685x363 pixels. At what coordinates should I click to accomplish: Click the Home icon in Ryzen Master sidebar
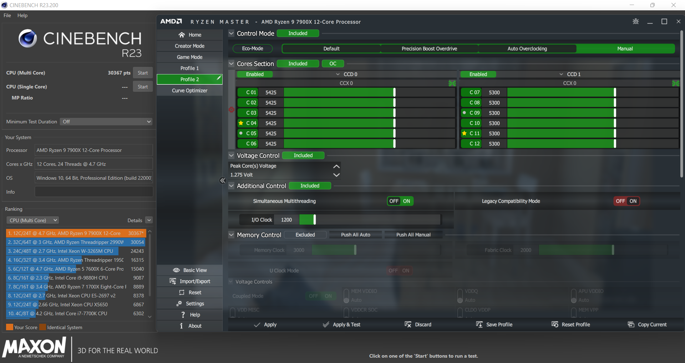tap(182, 35)
